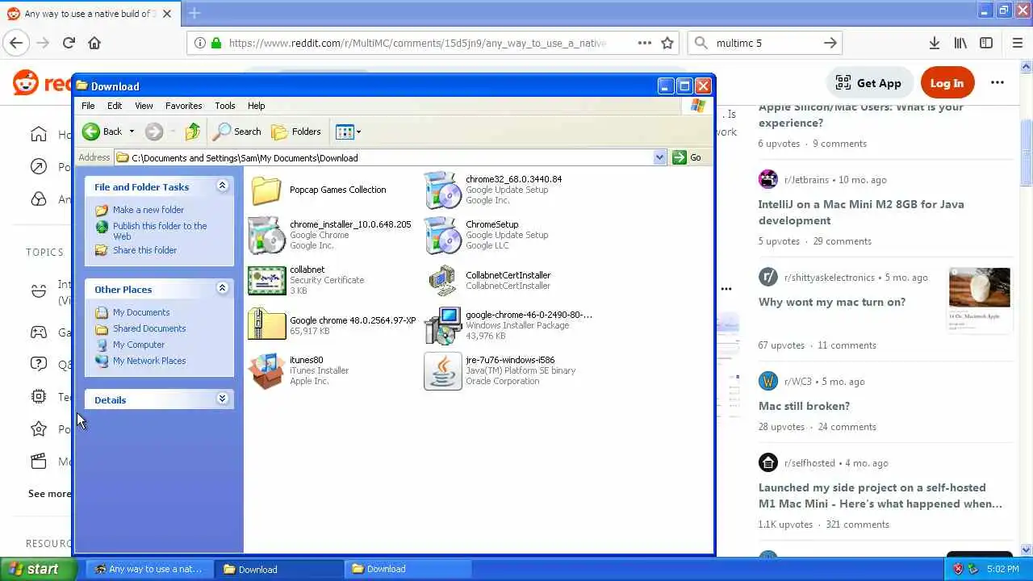Switch to the first Download taskbar item
This screenshot has height=581, width=1033.
[279, 569]
